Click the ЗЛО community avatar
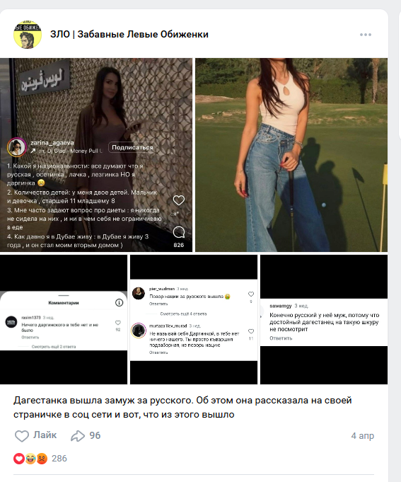This screenshot has height=482, width=401. point(28,35)
